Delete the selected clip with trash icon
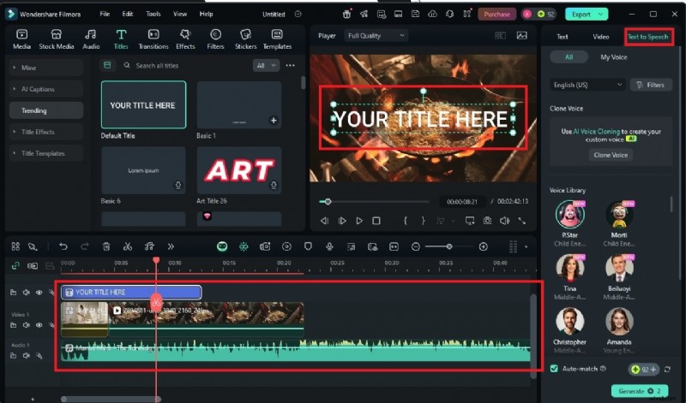 click(x=106, y=246)
